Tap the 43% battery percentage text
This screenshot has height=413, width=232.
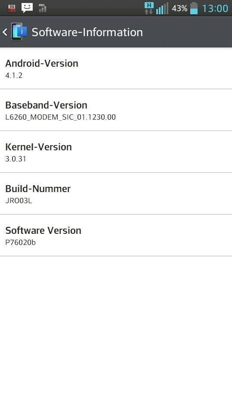[x=179, y=9]
